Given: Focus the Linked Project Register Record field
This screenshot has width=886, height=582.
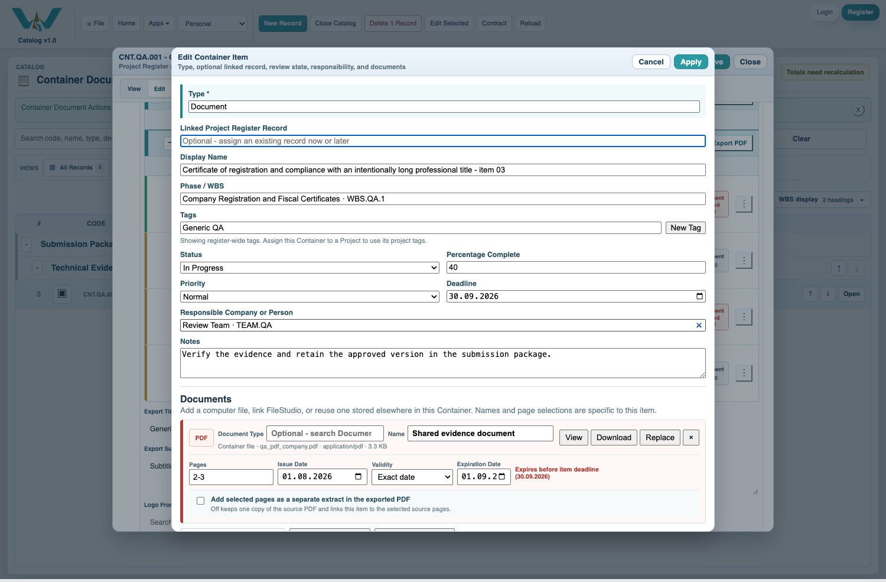Looking at the screenshot, I should click(x=442, y=141).
